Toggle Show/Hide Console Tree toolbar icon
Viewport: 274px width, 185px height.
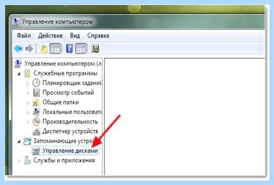point(55,48)
